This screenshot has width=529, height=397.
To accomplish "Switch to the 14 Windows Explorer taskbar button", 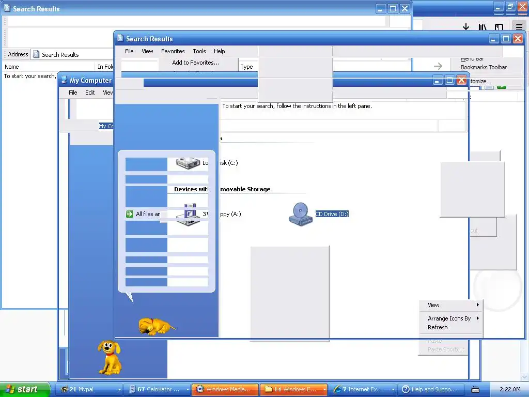I will (293, 390).
